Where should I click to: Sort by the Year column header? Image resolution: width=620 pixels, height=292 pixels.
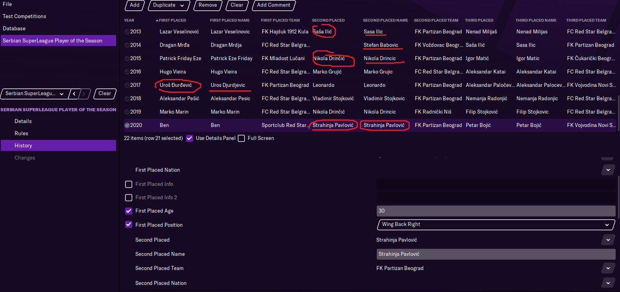pyautogui.click(x=129, y=20)
